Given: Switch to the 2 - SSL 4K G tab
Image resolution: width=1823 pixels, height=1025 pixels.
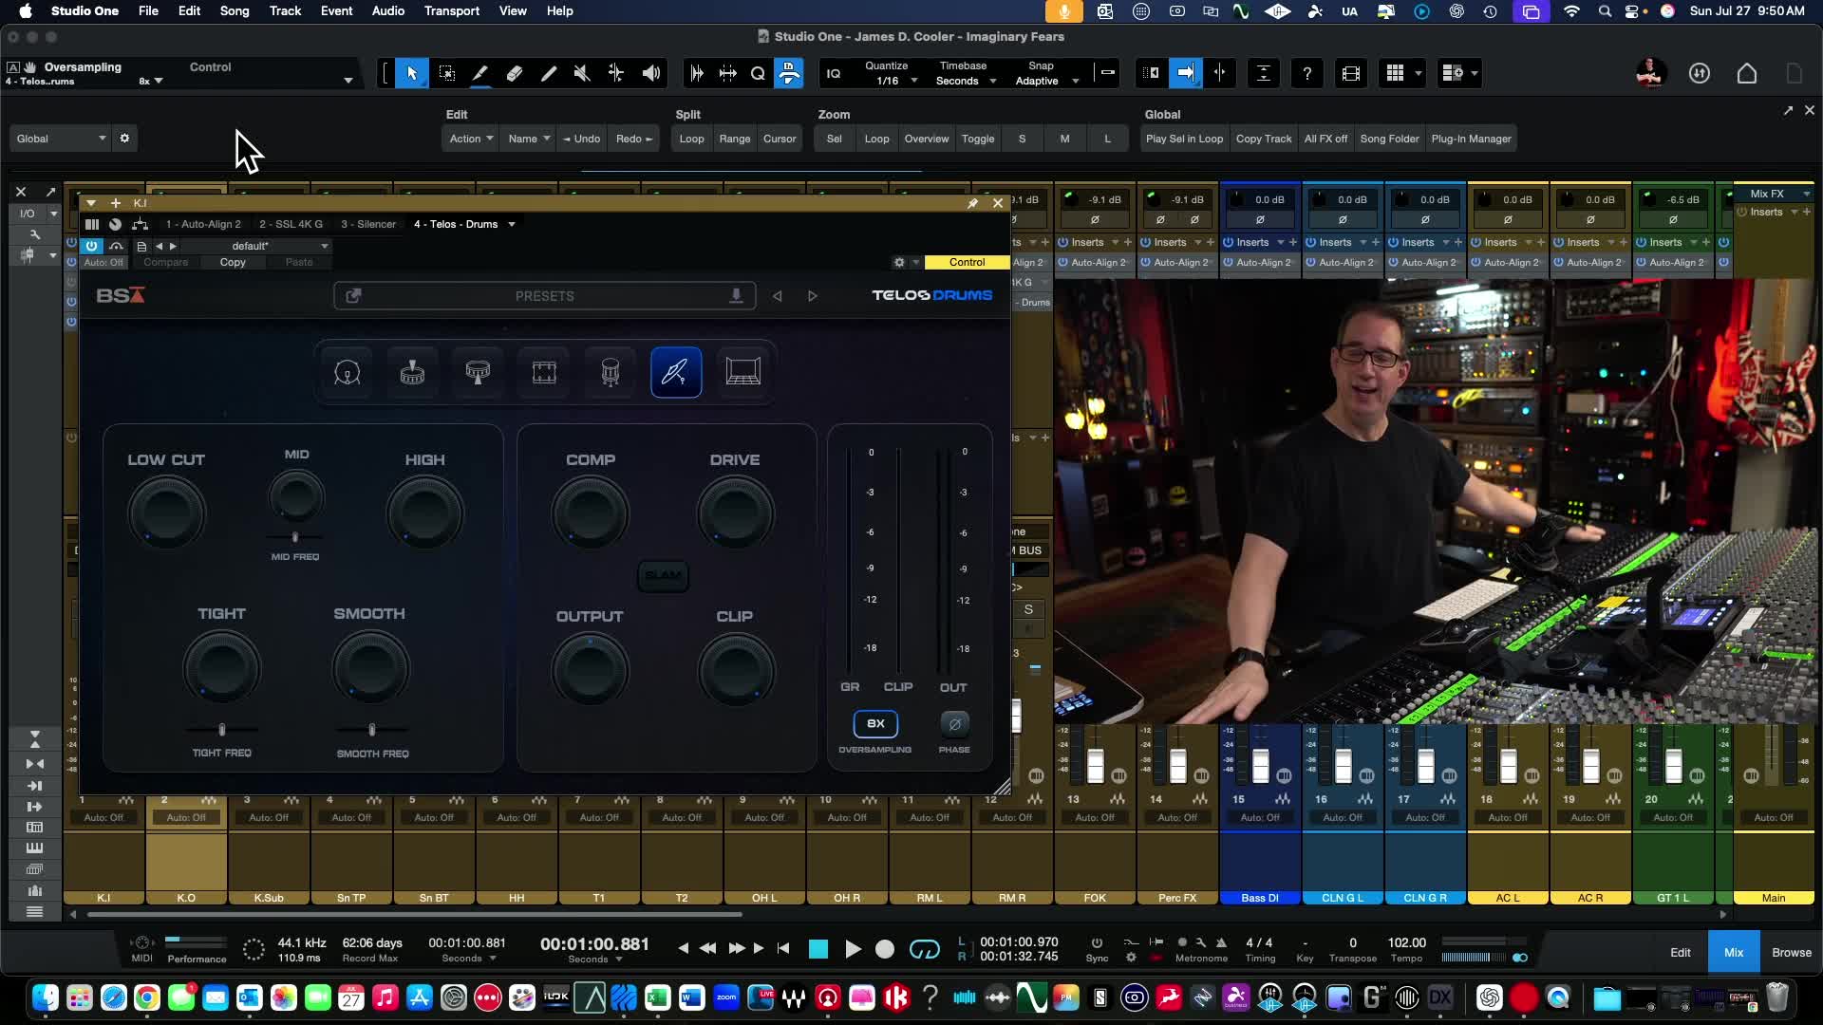Looking at the screenshot, I should pos(291,225).
